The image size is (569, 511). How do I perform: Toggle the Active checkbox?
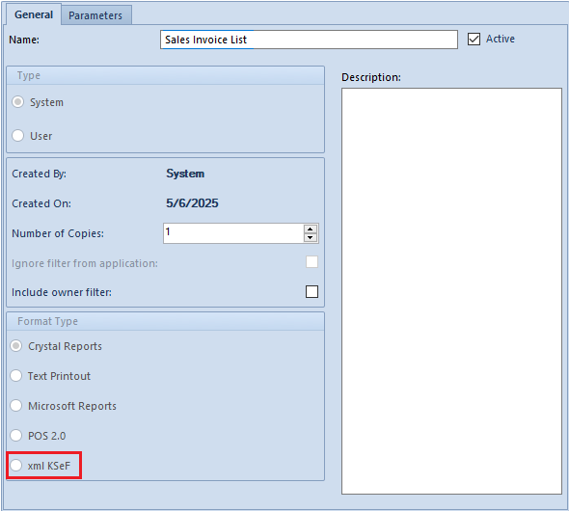click(x=474, y=39)
